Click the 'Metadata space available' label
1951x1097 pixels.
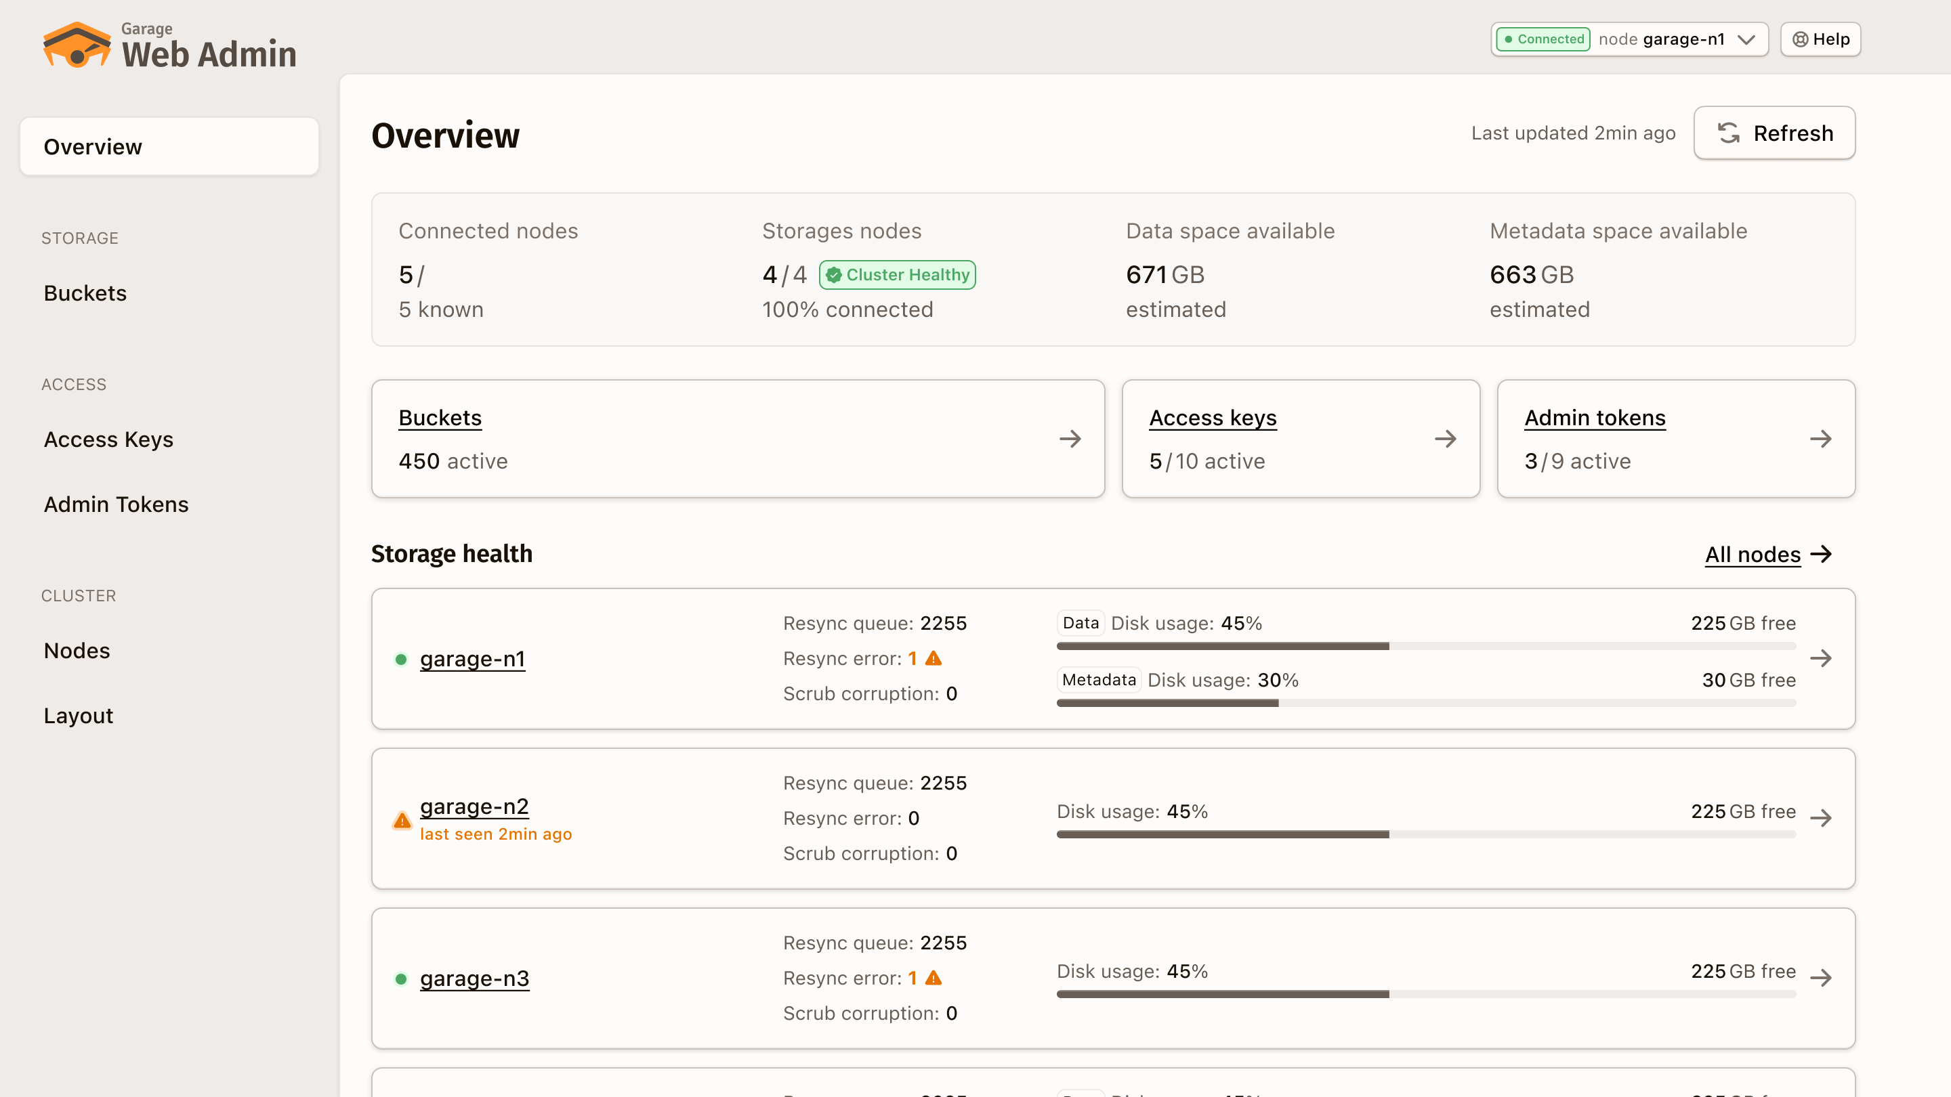pyautogui.click(x=1618, y=231)
